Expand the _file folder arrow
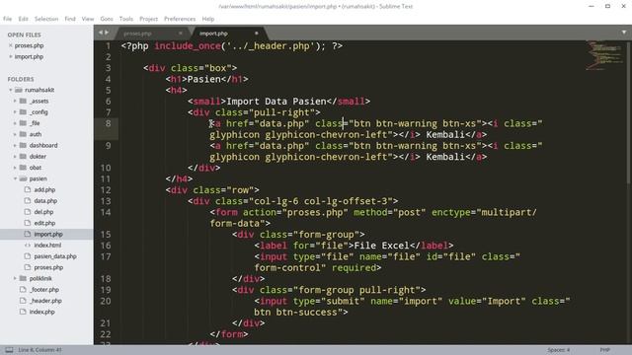This screenshot has height=355, width=632. pyautogui.click(x=15, y=123)
